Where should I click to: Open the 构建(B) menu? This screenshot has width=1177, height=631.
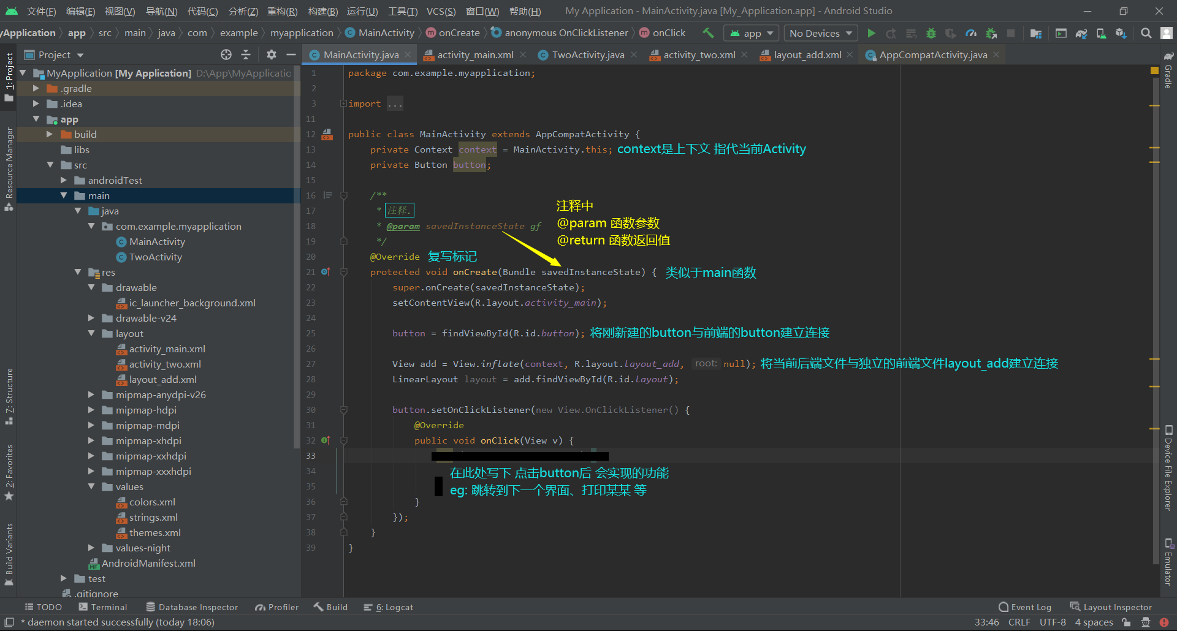tap(323, 11)
